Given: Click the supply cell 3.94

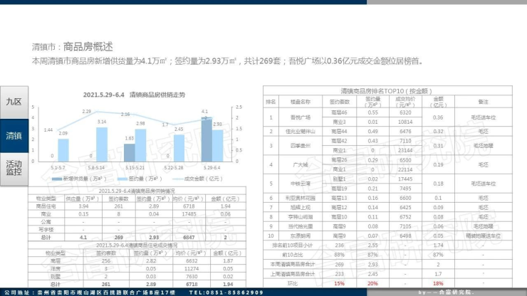Looking at the screenshot, I should 83,206.
